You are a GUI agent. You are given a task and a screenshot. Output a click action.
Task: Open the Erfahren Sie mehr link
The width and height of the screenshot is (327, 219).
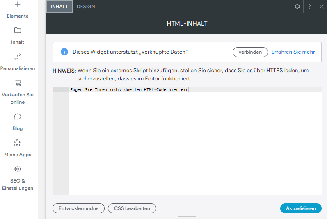293,52
